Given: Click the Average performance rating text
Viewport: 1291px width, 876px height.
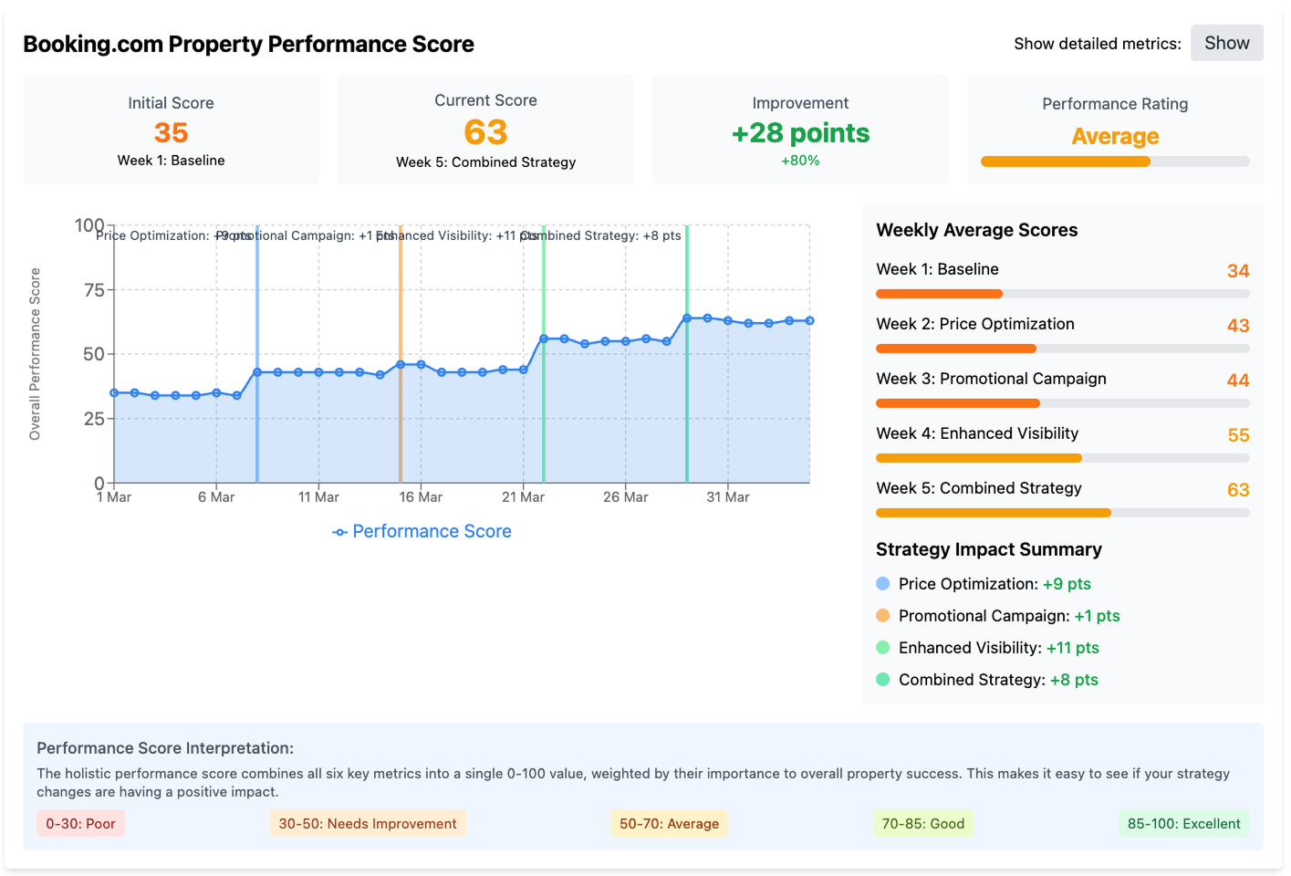Looking at the screenshot, I should pos(1115,136).
